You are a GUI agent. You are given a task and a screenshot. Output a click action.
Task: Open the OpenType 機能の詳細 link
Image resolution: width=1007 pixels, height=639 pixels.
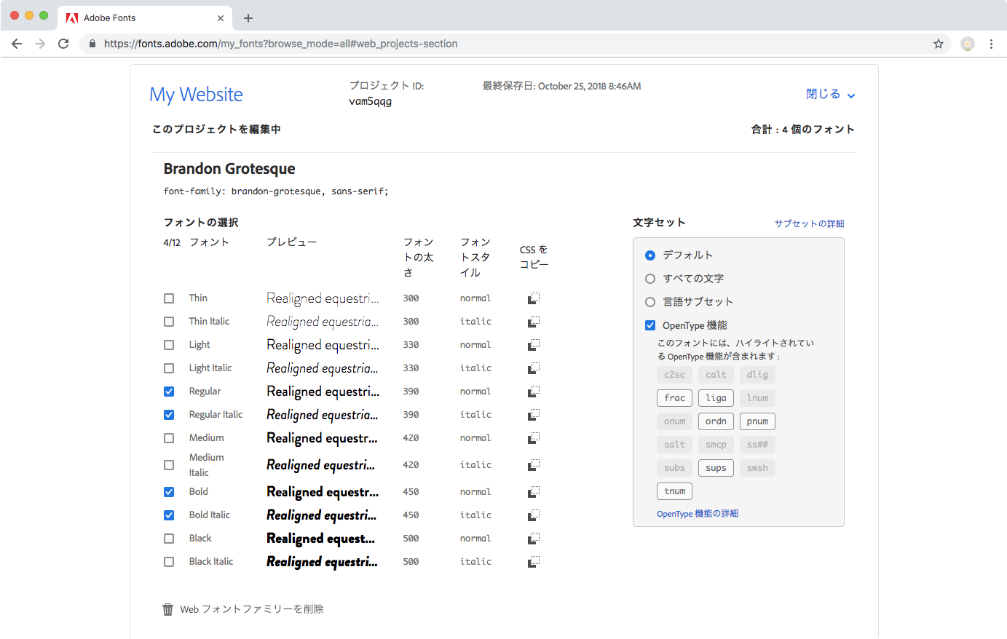(698, 514)
